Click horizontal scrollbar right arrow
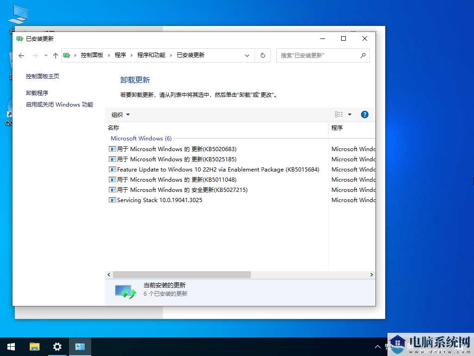 (372, 274)
